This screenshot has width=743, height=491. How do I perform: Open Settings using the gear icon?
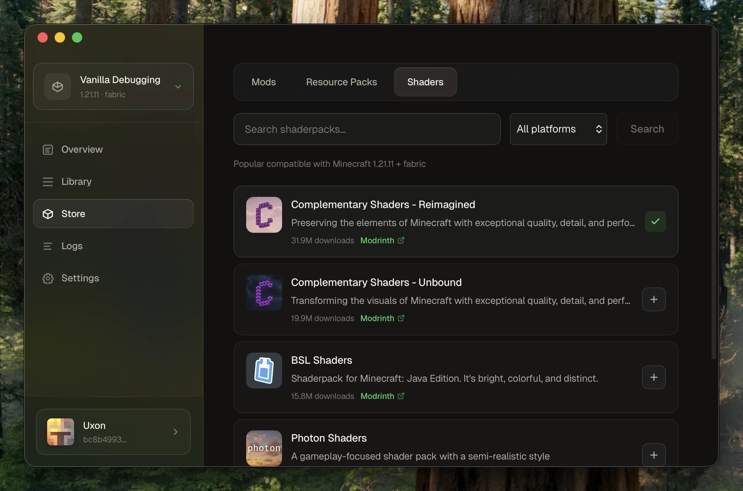click(x=48, y=278)
